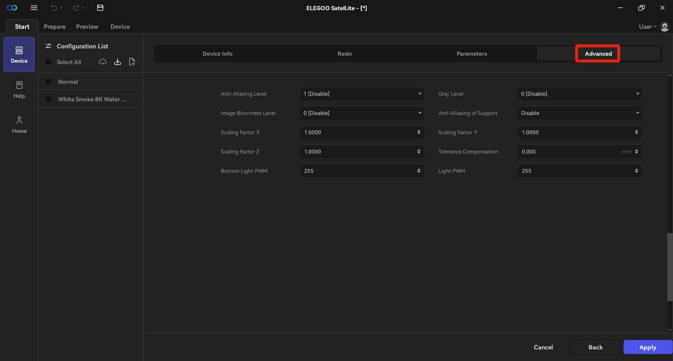Image resolution: width=673 pixels, height=361 pixels.
Task: Go to the Home sidebar icon
Action: click(x=19, y=125)
